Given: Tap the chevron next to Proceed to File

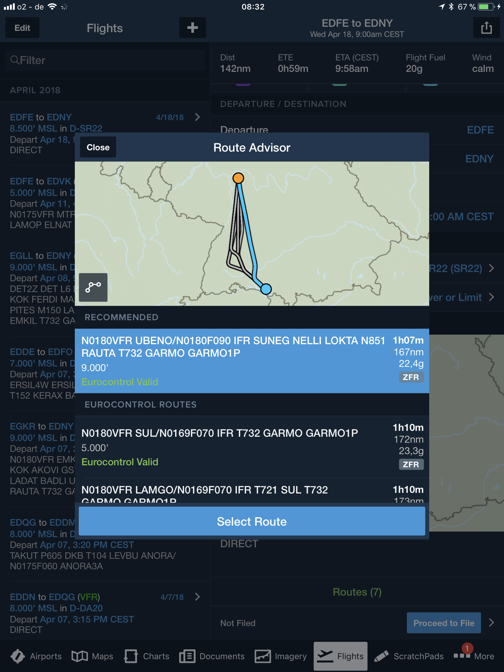Looking at the screenshot, I should coord(492,623).
